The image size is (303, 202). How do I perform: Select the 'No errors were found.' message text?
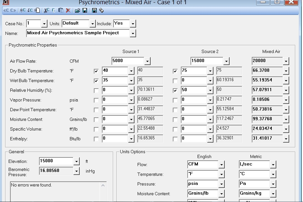click(x=31, y=185)
